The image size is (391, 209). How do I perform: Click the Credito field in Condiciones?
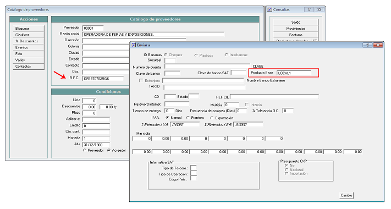(x=96, y=126)
